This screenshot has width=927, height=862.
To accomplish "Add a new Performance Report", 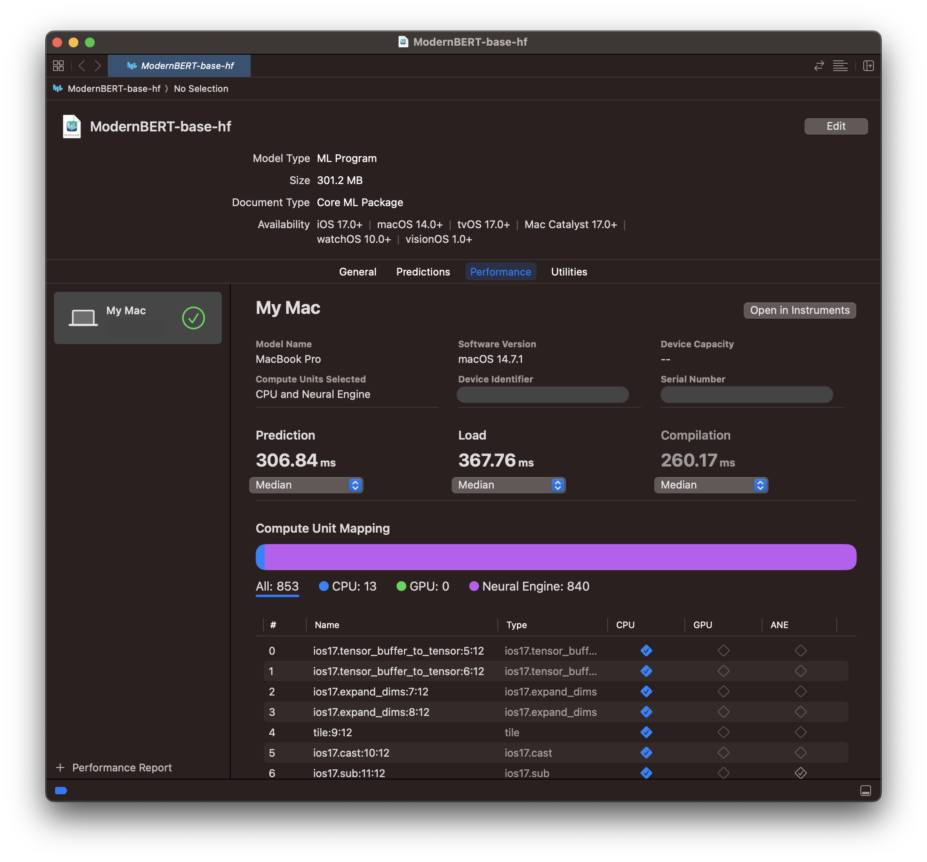I will 114,767.
